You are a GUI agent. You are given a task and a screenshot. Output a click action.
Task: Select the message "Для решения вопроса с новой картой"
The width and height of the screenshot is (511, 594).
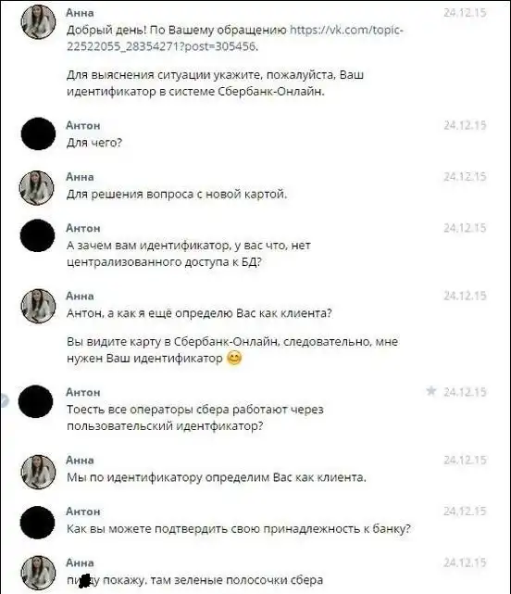[177, 194]
